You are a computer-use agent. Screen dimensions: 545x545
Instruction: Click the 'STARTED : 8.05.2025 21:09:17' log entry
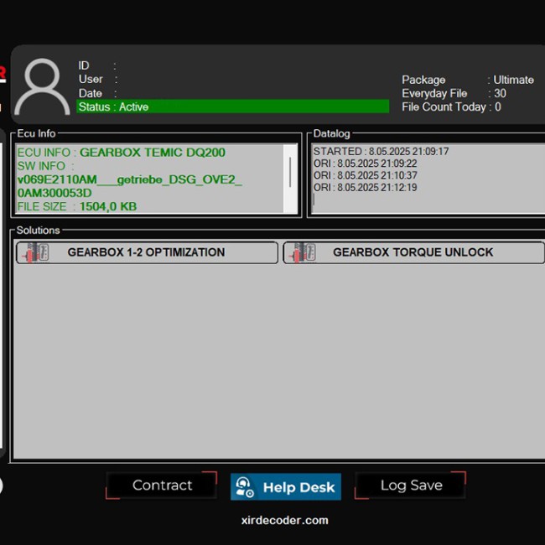[381, 152]
